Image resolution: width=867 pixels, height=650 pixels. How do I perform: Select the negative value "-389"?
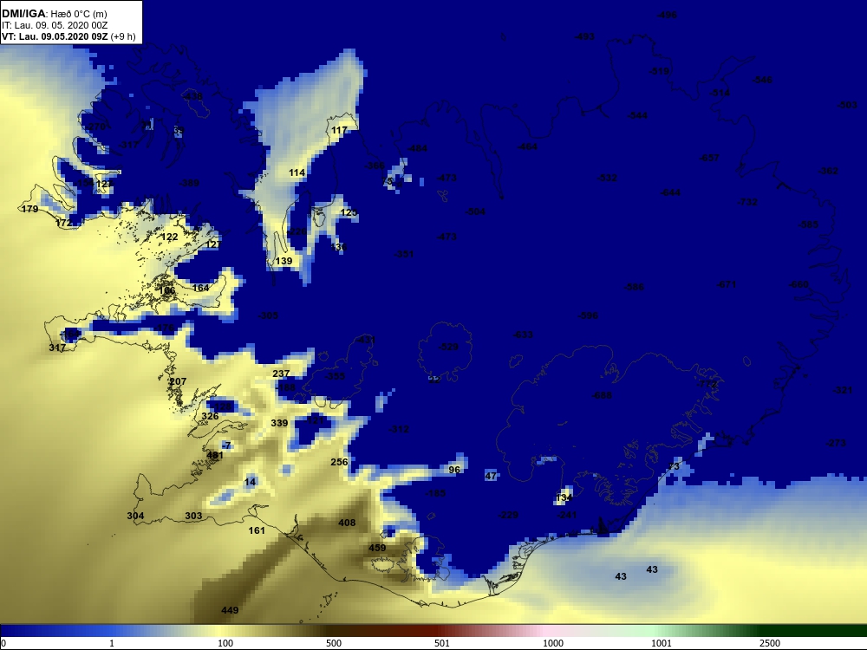pyautogui.click(x=189, y=183)
